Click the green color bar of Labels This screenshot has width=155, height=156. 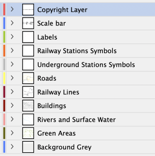pos(4,37)
